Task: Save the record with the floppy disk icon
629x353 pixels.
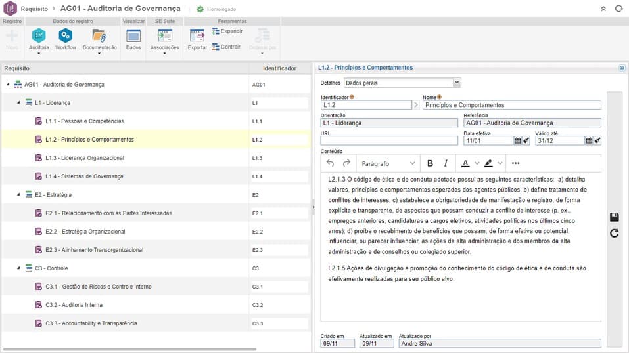Action: (614, 217)
